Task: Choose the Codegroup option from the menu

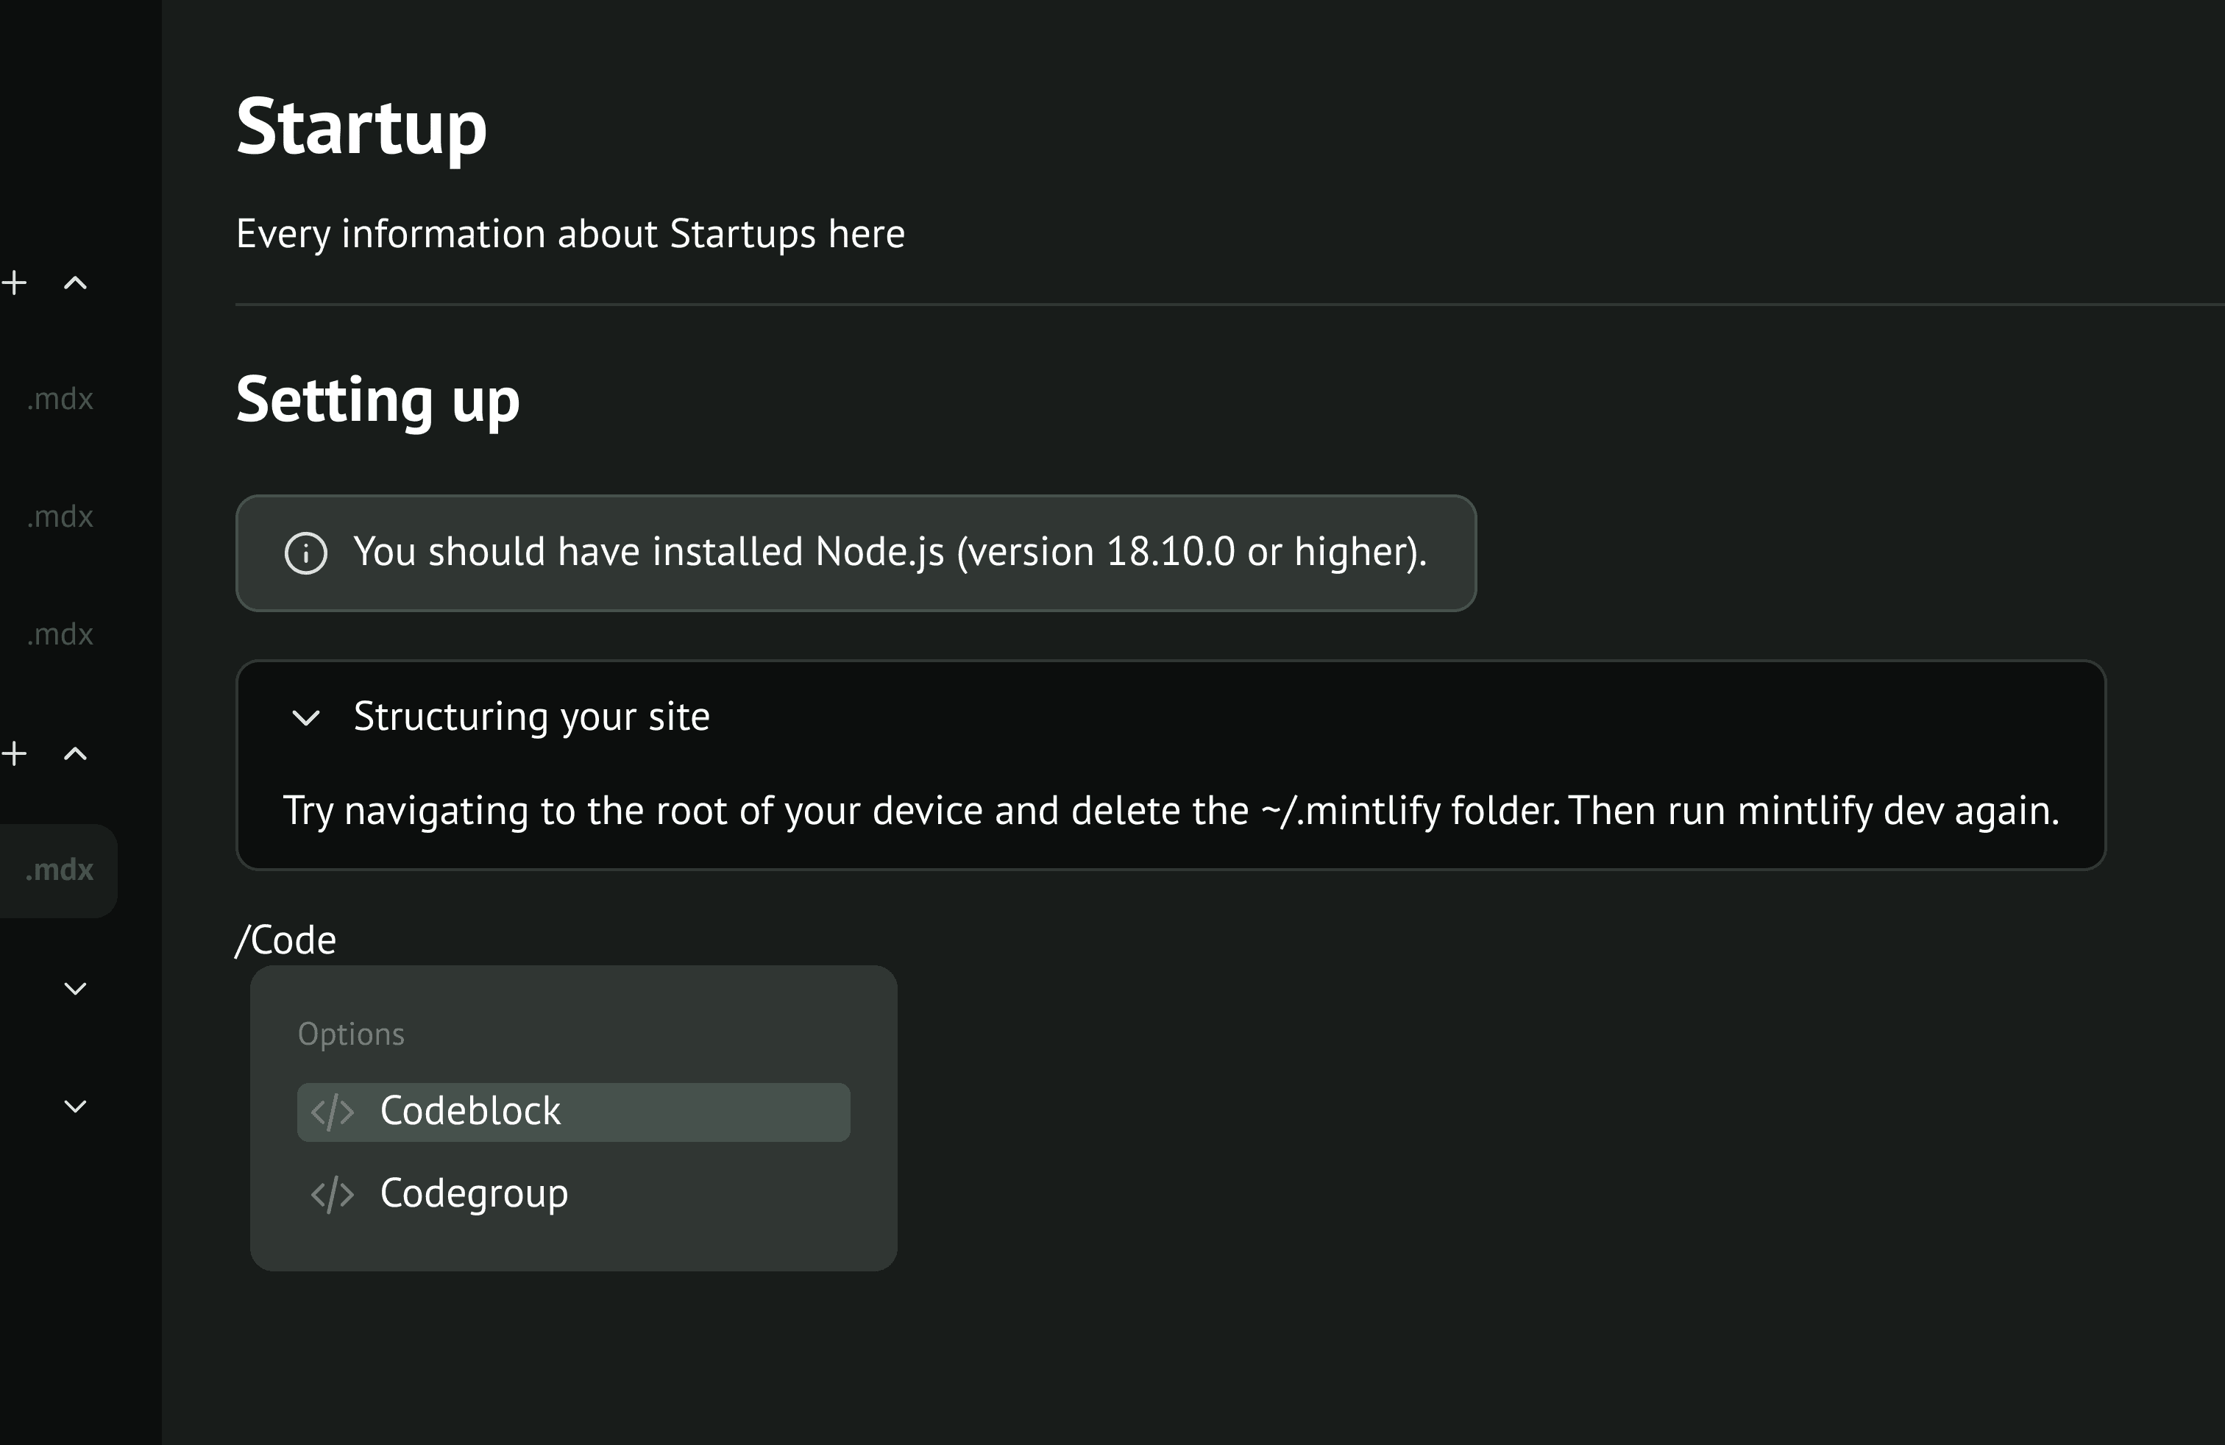Action: click(473, 1193)
